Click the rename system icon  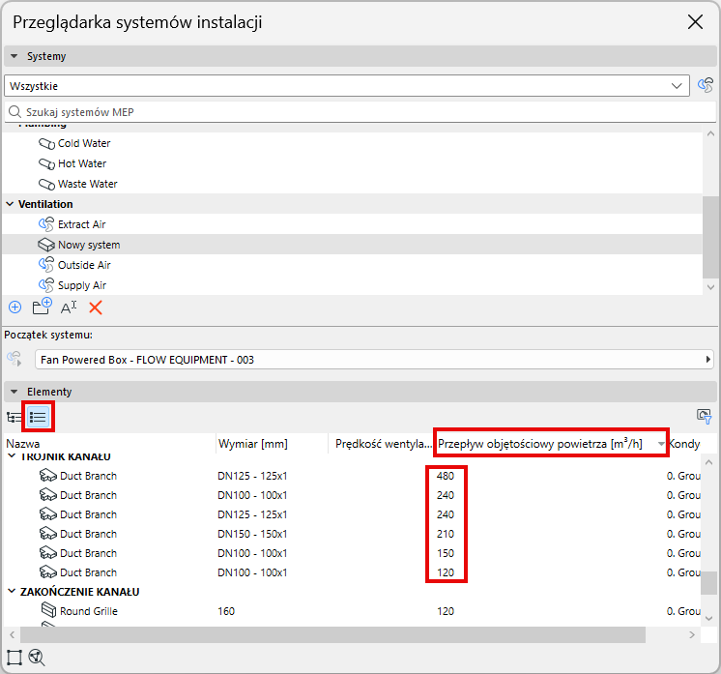[69, 308]
